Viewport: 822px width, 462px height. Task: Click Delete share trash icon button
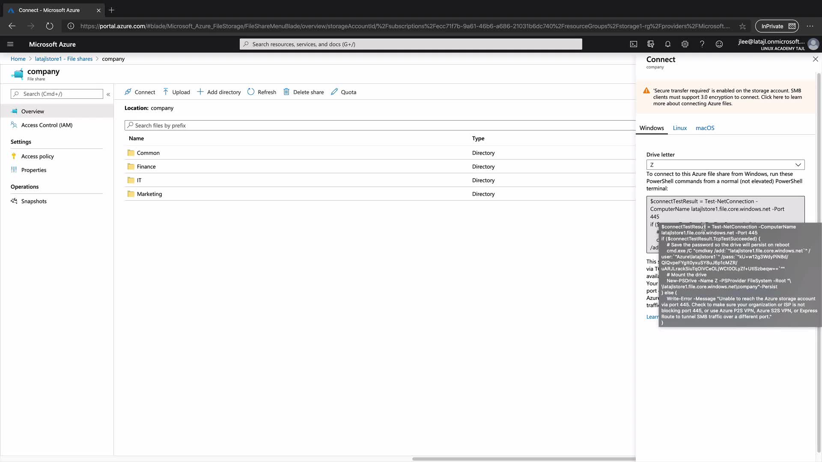pos(304,92)
